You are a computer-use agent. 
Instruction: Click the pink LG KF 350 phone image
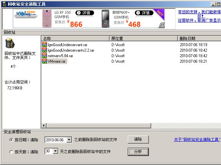(47, 19)
